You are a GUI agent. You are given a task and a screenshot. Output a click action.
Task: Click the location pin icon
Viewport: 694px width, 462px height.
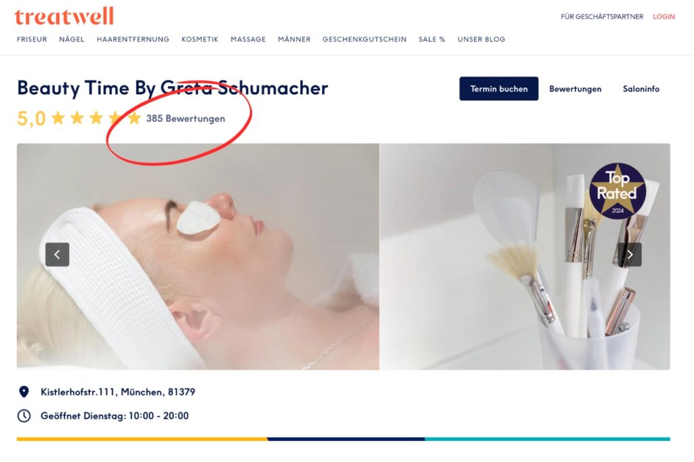(24, 392)
